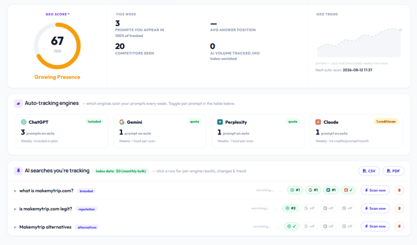Click 'Weekly · included in plan' text
This screenshot has width=417, height=245.
(x=40, y=141)
